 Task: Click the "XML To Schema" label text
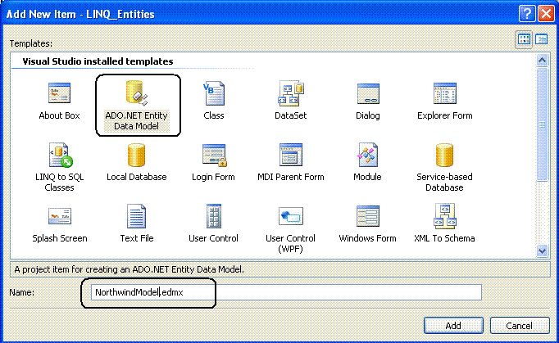[x=444, y=238]
